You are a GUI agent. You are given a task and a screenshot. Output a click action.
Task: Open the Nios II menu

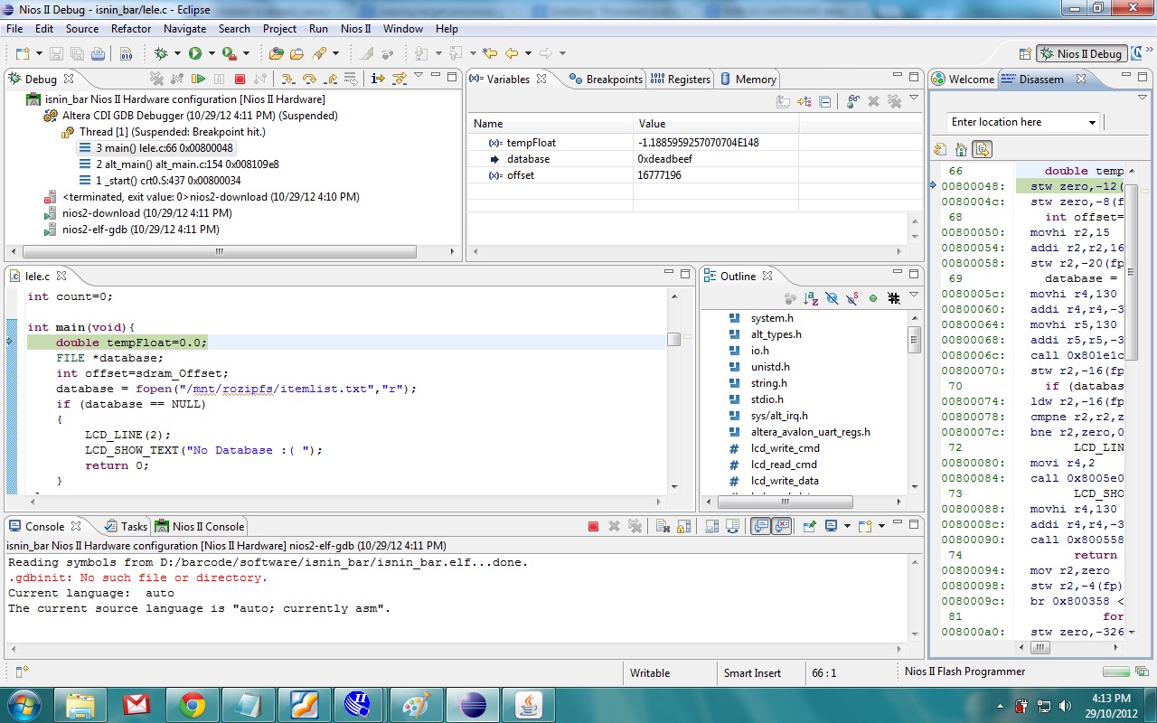click(355, 29)
